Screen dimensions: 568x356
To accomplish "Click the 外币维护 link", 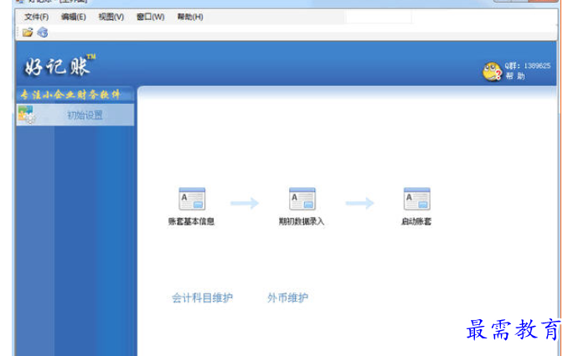I will point(287,297).
